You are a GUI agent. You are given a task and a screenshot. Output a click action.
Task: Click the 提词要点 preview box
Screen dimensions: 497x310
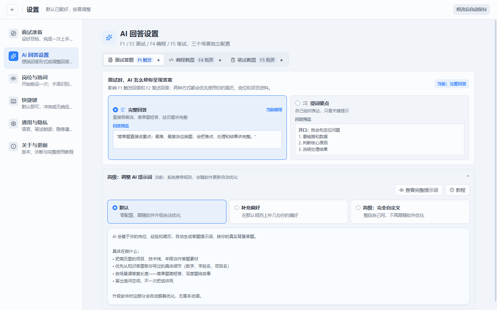click(x=380, y=139)
